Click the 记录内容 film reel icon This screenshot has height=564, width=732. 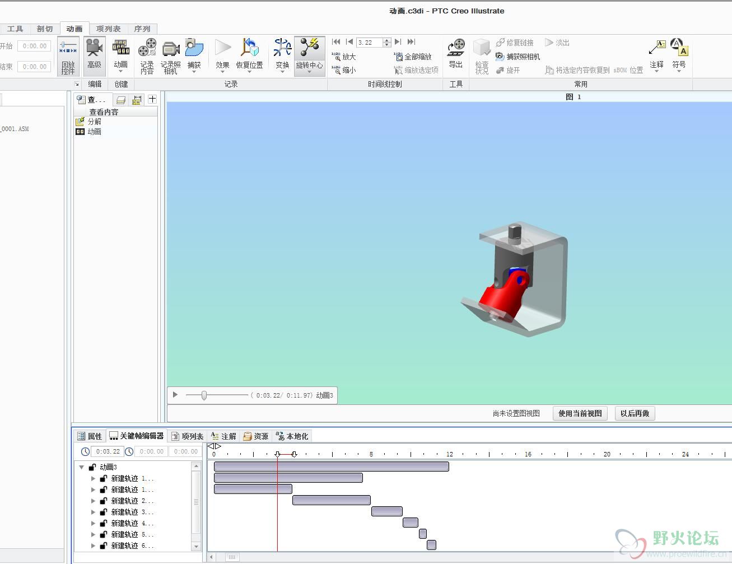(147, 49)
